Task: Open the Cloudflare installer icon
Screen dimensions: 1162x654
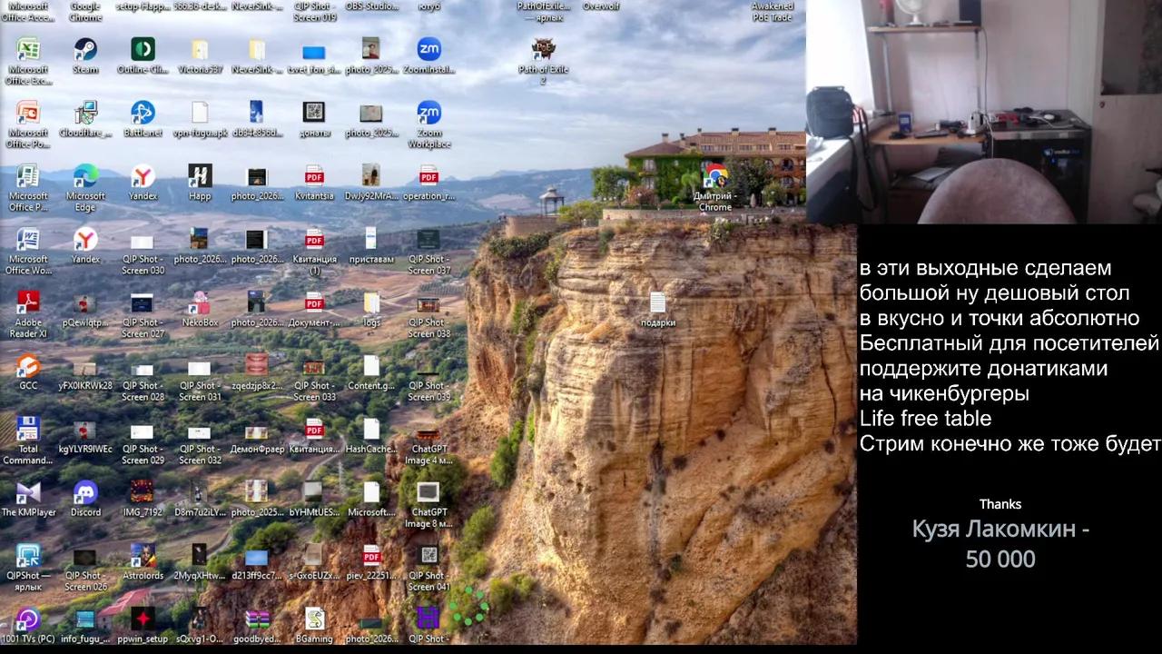Action: (x=85, y=119)
